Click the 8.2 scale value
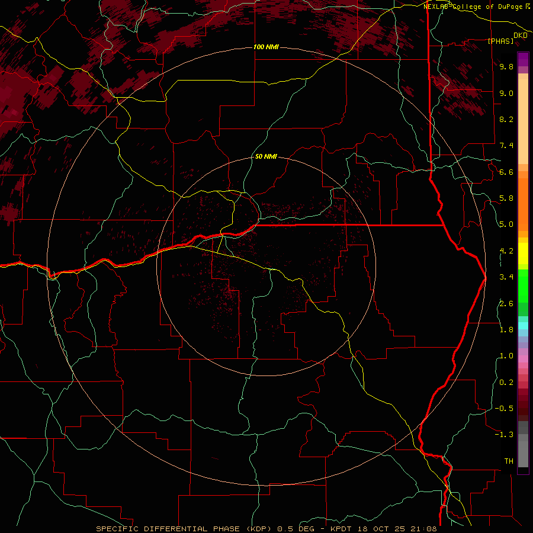The image size is (533, 533). pyautogui.click(x=506, y=119)
